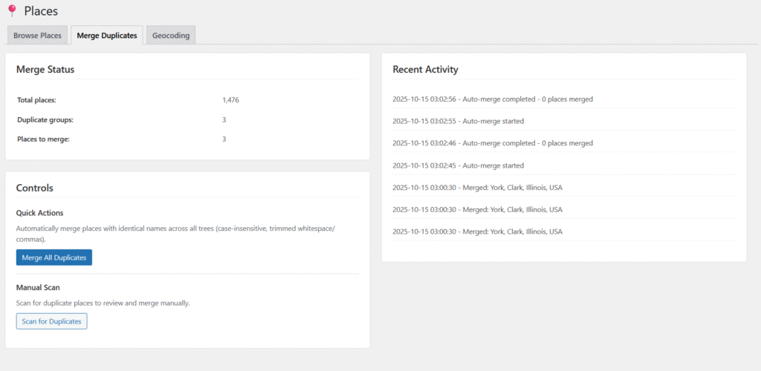This screenshot has width=761, height=371.
Task: Click the red pushpin icon beside Places
Action: [11, 11]
